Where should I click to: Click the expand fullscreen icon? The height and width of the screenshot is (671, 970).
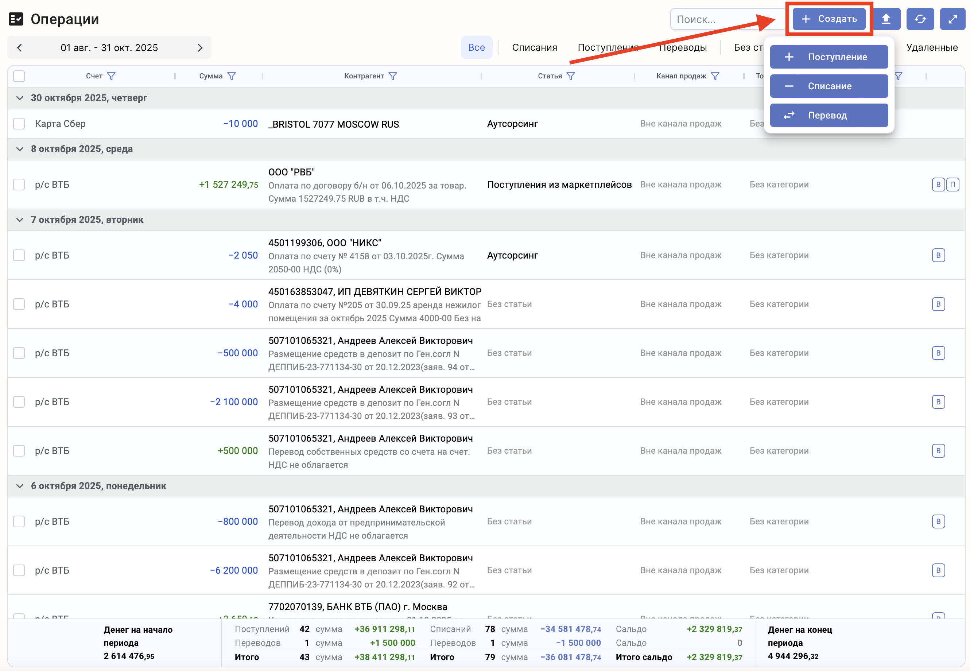pos(952,19)
